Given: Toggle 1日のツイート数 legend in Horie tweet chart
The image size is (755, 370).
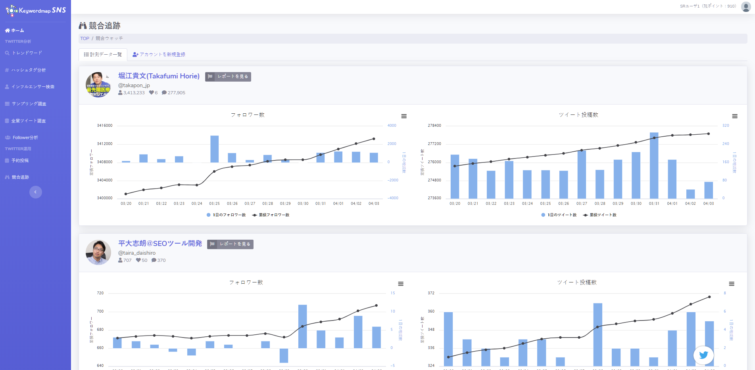Looking at the screenshot, I should pos(559,215).
